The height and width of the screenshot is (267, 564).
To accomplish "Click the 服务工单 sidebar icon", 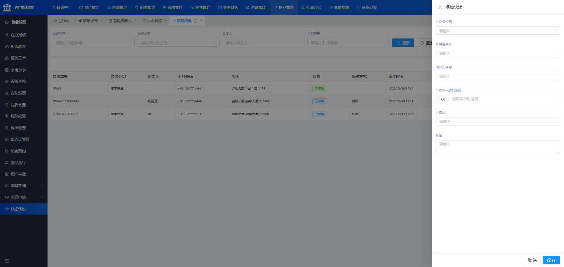I will pyautogui.click(x=7, y=58).
